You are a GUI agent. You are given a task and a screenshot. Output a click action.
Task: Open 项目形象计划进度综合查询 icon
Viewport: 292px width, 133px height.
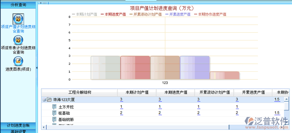pyautogui.click(x=18, y=40)
